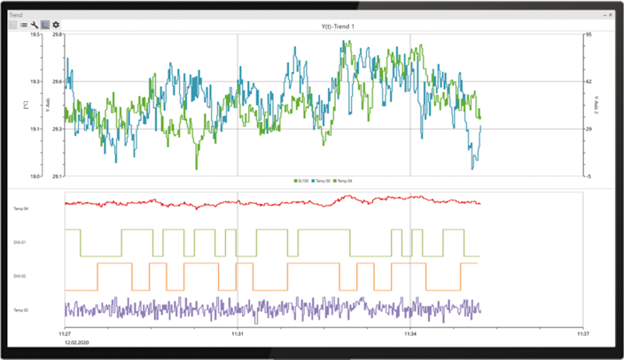Click the first blank toolbar icon
Viewport: 624px width, 360px height.
pos(13,26)
